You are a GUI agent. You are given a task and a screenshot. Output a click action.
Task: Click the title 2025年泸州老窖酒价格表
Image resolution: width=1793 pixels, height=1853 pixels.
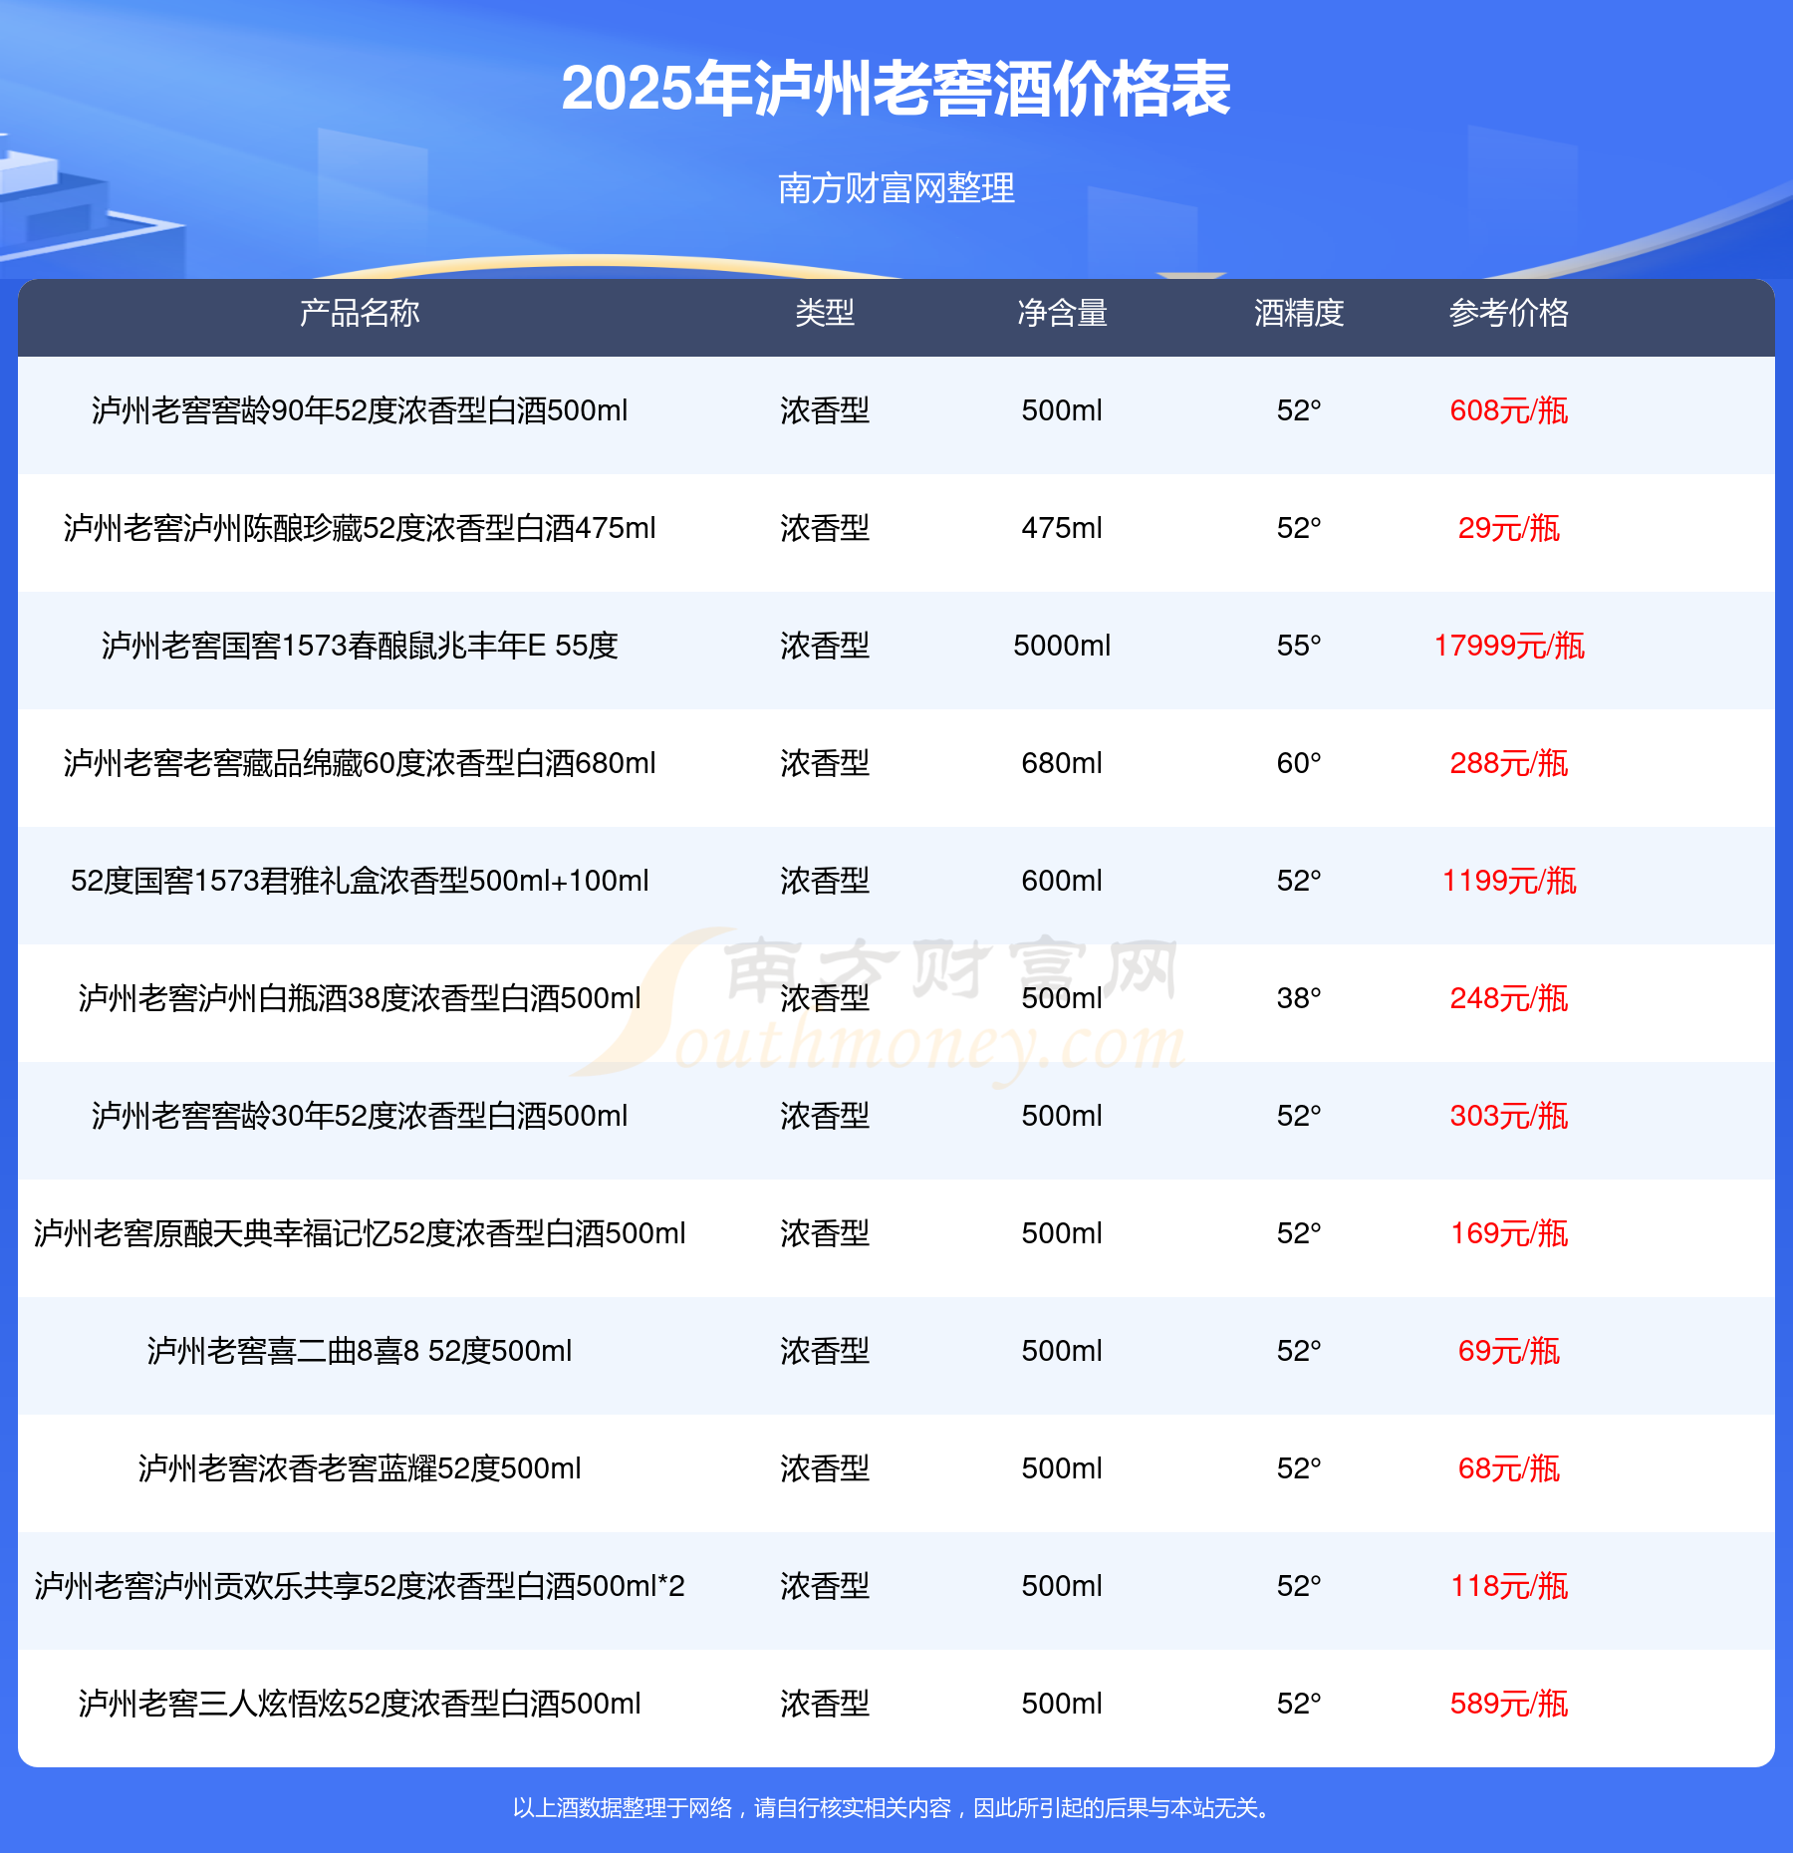coord(896,89)
